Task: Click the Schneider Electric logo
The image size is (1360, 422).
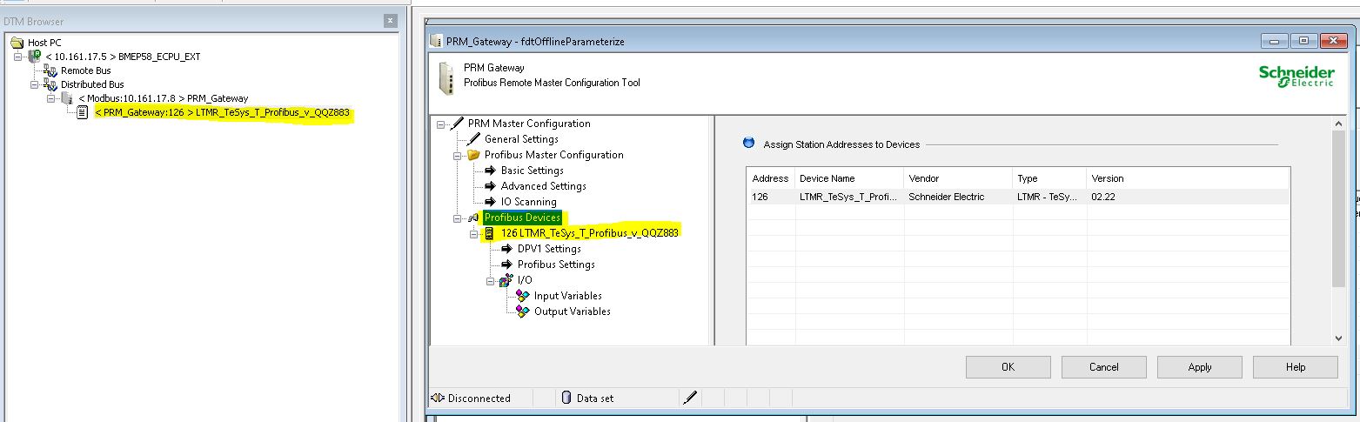Action: click(x=1296, y=77)
